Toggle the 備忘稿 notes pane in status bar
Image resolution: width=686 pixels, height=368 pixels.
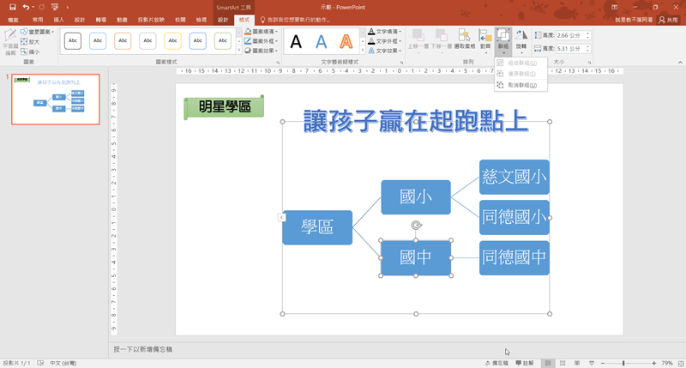click(497, 363)
